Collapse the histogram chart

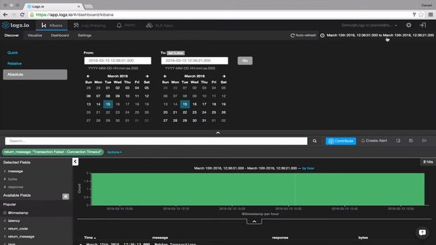click(x=254, y=221)
